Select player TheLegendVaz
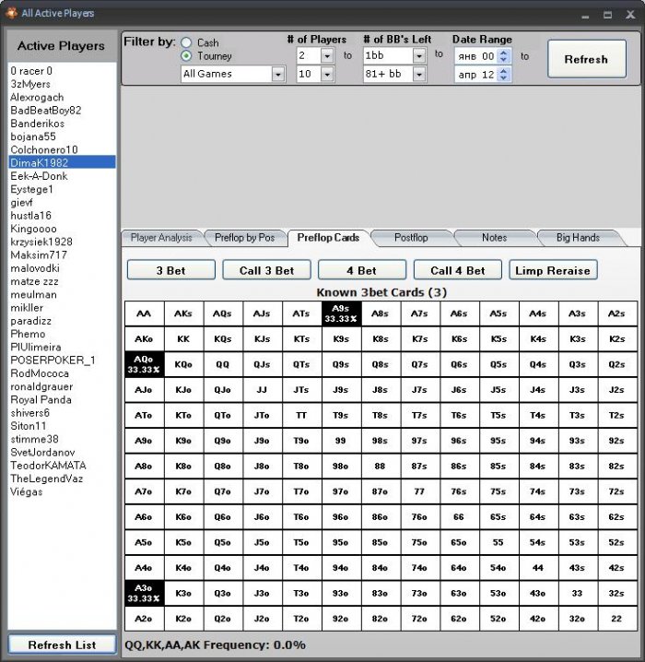645x662 pixels. pos(62,479)
